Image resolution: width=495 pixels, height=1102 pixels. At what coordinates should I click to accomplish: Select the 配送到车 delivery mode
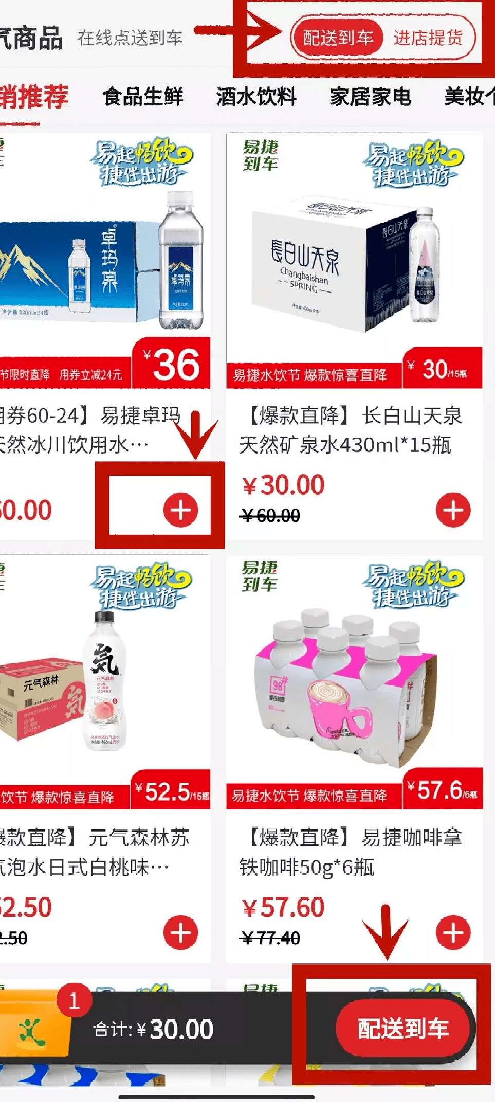tap(338, 38)
